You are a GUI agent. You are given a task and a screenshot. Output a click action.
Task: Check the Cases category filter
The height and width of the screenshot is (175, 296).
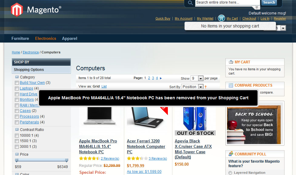pos(17,111)
